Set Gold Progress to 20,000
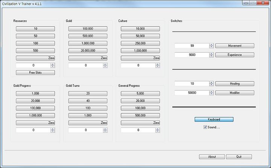This screenshot has width=271, height=168. [x=35, y=101]
